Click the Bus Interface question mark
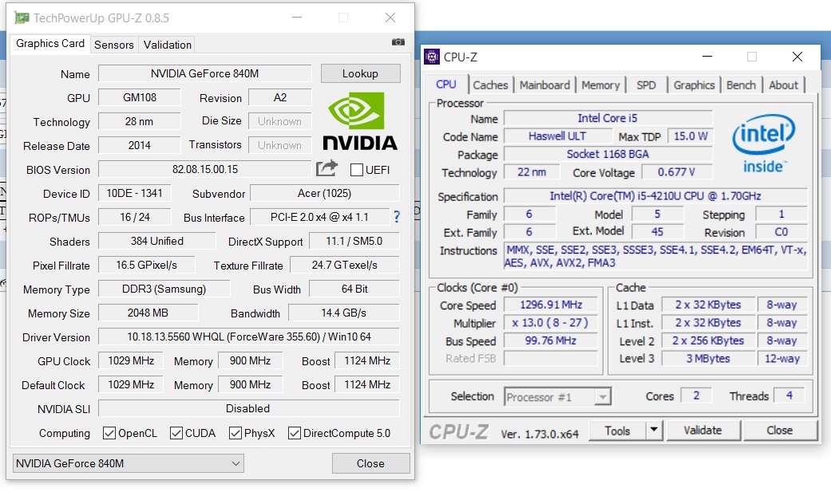This screenshot has height=492, width=831. pyautogui.click(x=397, y=217)
